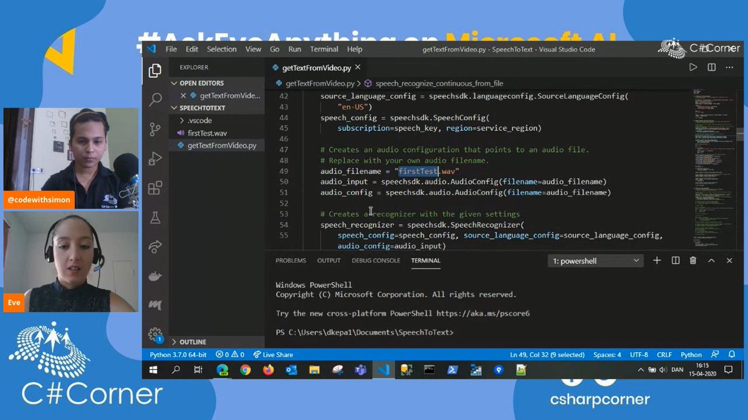Open PowerShell from the taskbar
This screenshot has width=748, height=420.
coord(453,370)
